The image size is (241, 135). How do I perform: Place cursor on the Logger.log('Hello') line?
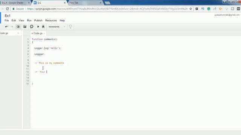pos(48,48)
